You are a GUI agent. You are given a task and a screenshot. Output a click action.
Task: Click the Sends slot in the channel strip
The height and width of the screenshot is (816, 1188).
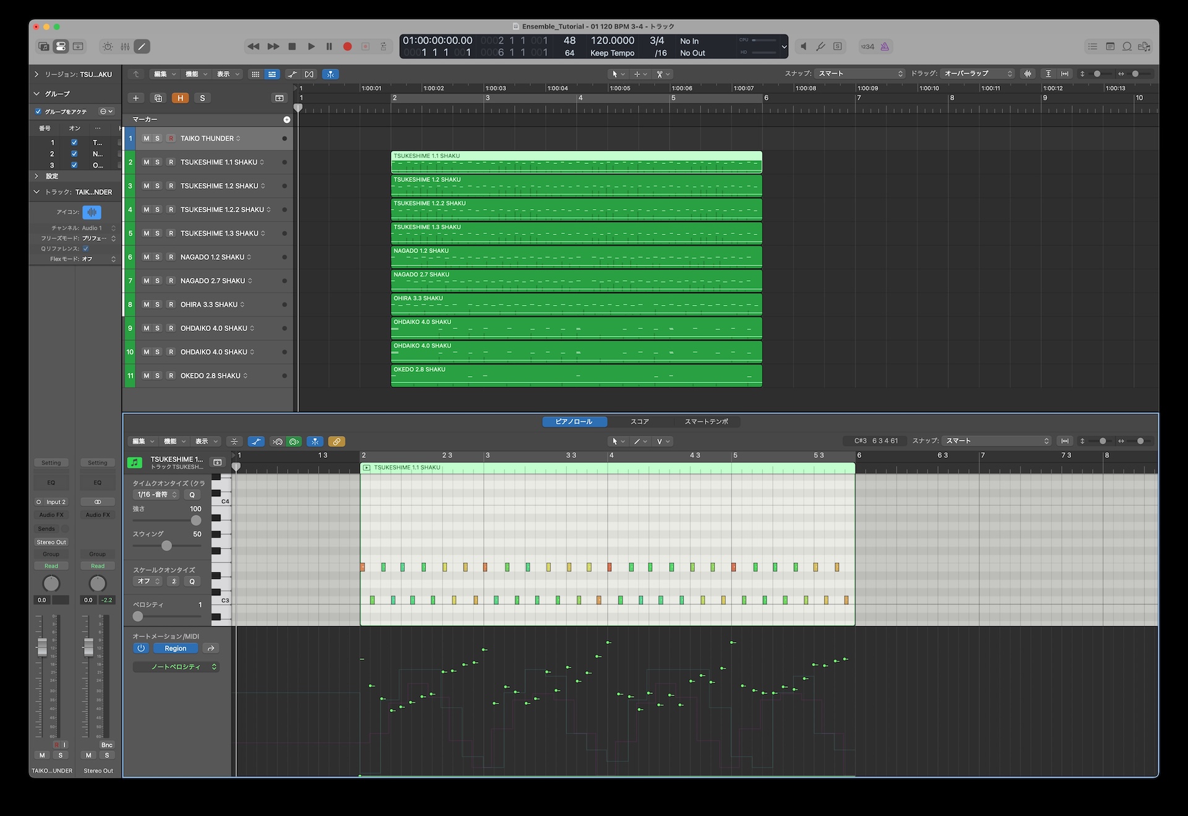[46, 529]
